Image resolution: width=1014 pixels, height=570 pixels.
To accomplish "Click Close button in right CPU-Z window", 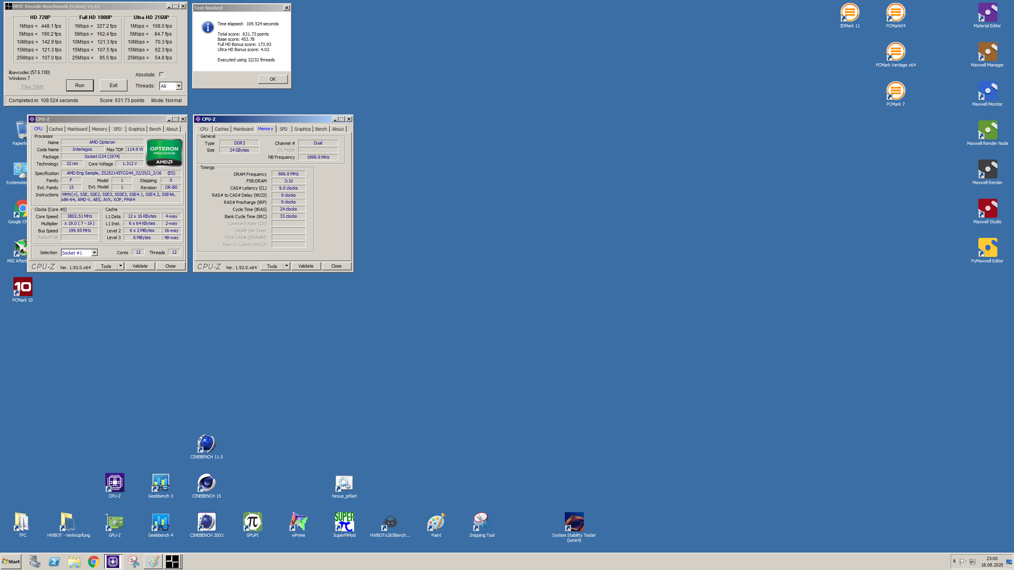I will (336, 266).
